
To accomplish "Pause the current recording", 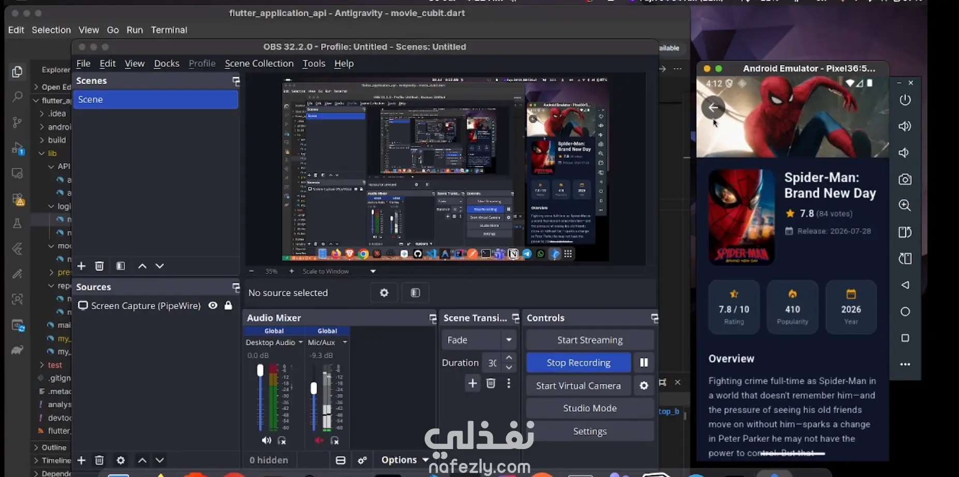I will pyautogui.click(x=644, y=363).
